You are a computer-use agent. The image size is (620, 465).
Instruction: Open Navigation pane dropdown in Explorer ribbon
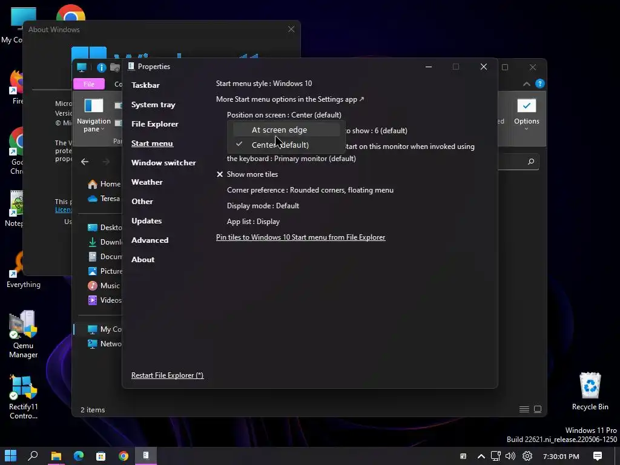click(x=94, y=115)
